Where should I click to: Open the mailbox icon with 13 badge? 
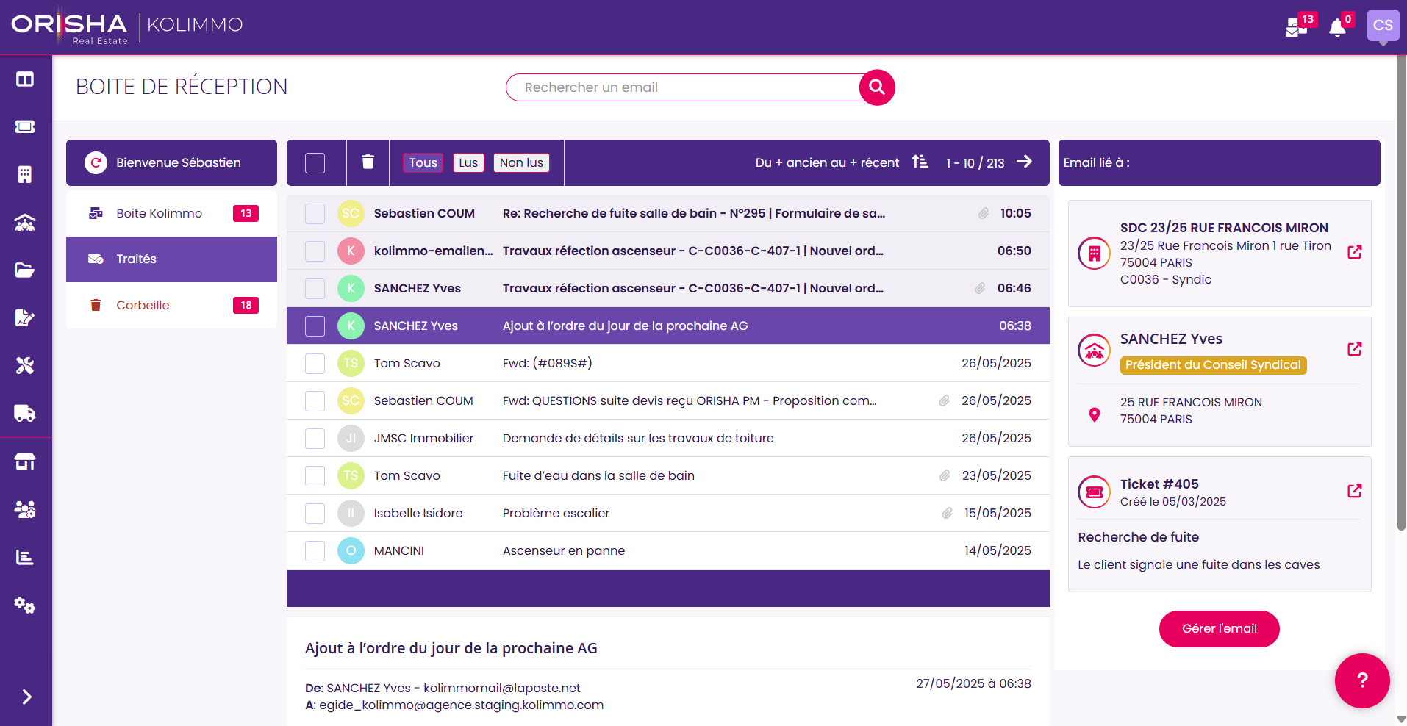tap(1297, 28)
